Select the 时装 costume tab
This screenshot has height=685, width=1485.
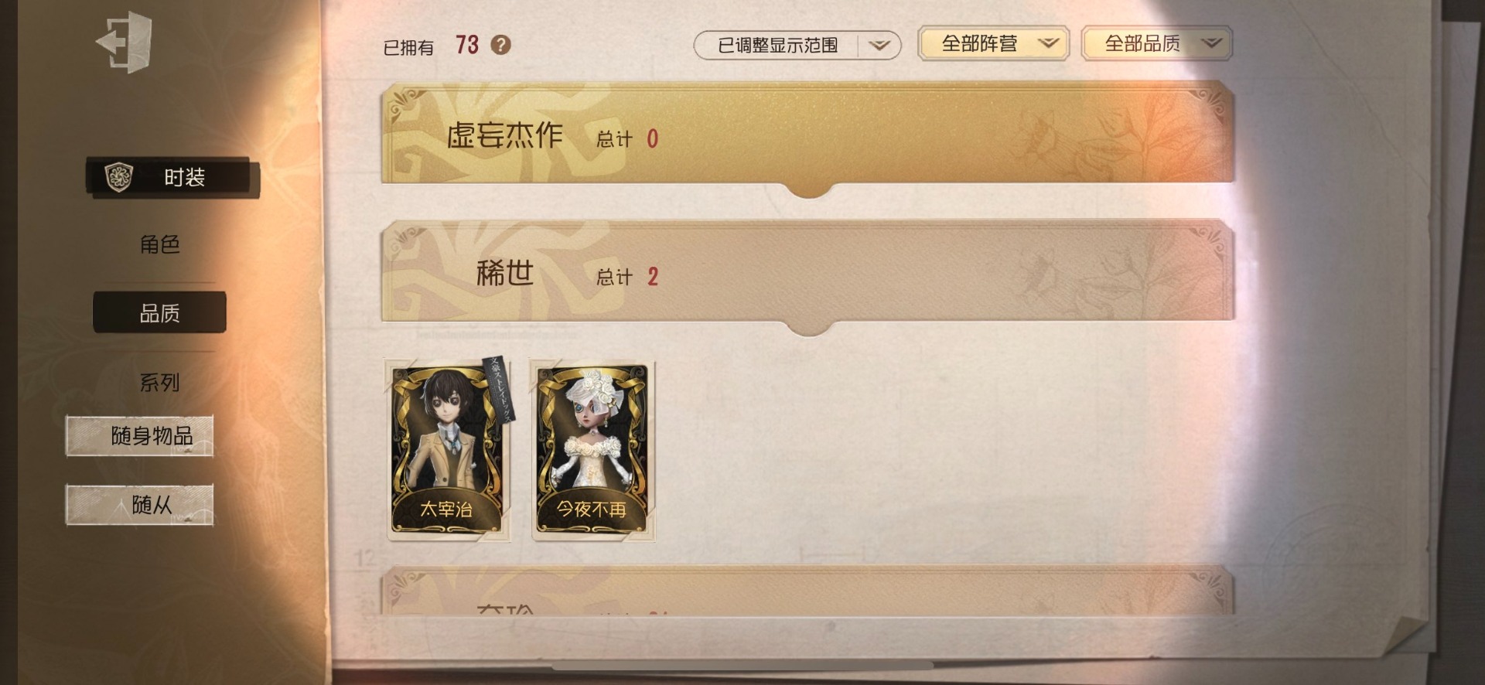172,177
